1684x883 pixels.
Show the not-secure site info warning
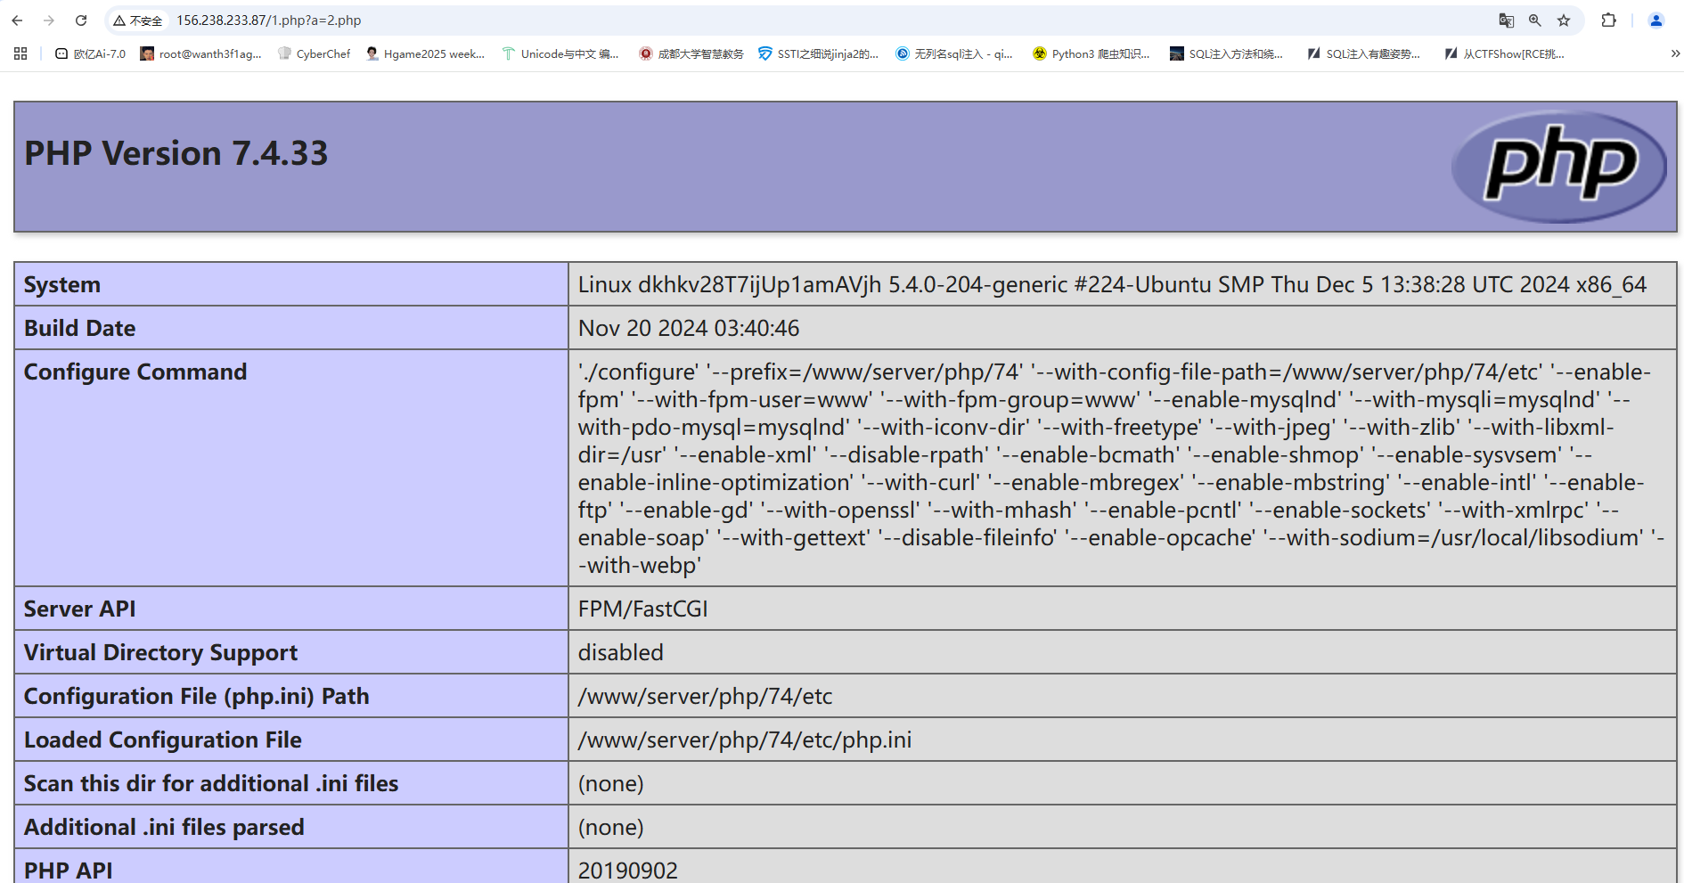(x=138, y=20)
